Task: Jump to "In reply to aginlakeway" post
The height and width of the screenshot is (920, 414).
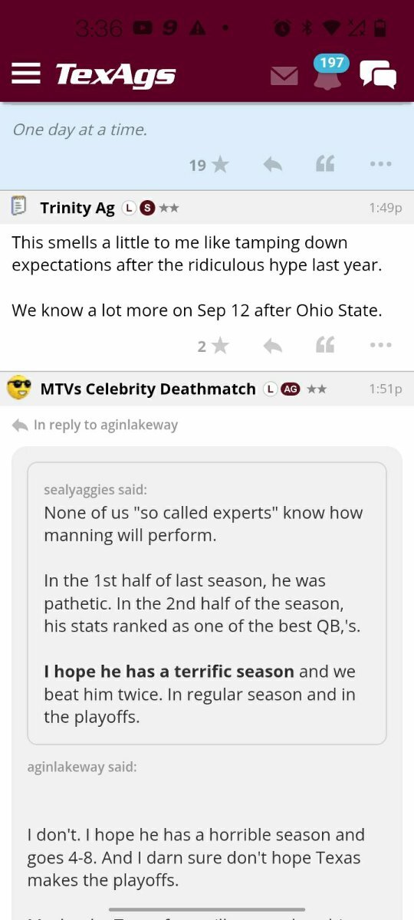Action: 95,425
